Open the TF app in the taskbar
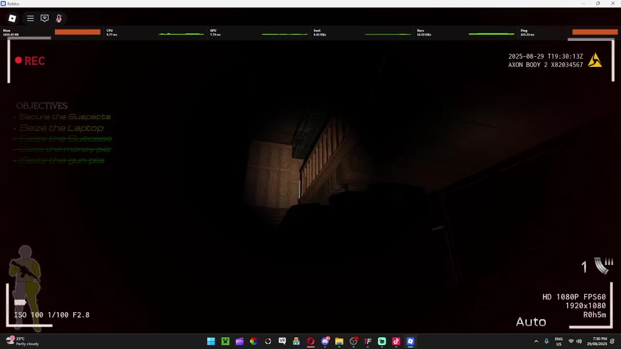The height and width of the screenshot is (349, 621). 367,341
